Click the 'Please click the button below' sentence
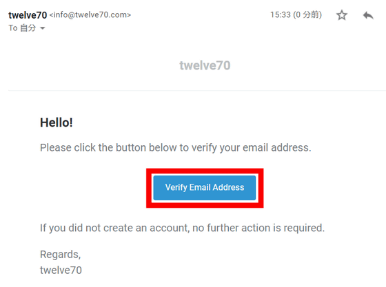 coord(176,148)
